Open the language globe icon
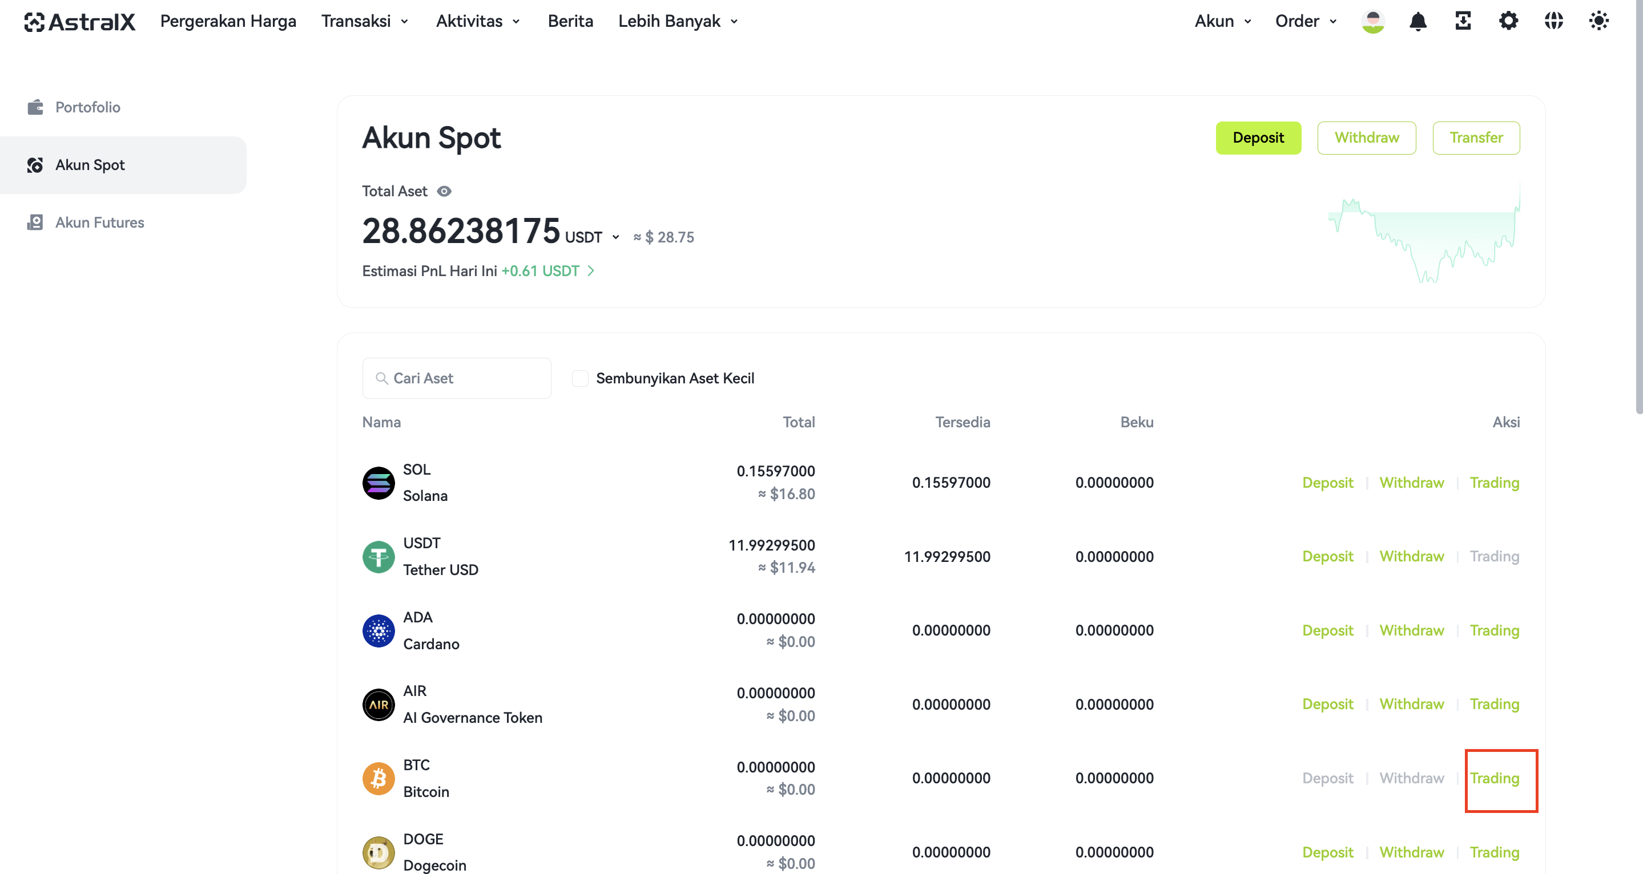Viewport: 1643px width, 874px height. click(x=1554, y=21)
